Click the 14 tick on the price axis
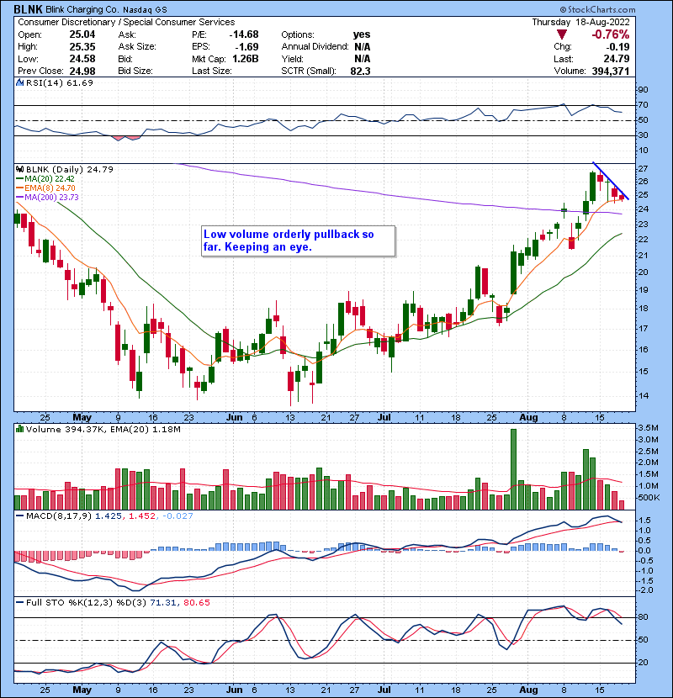673x698 pixels. 643,396
